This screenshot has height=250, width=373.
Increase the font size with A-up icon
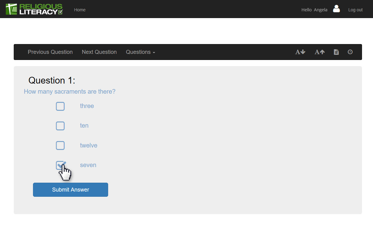click(x=320, y=52)
